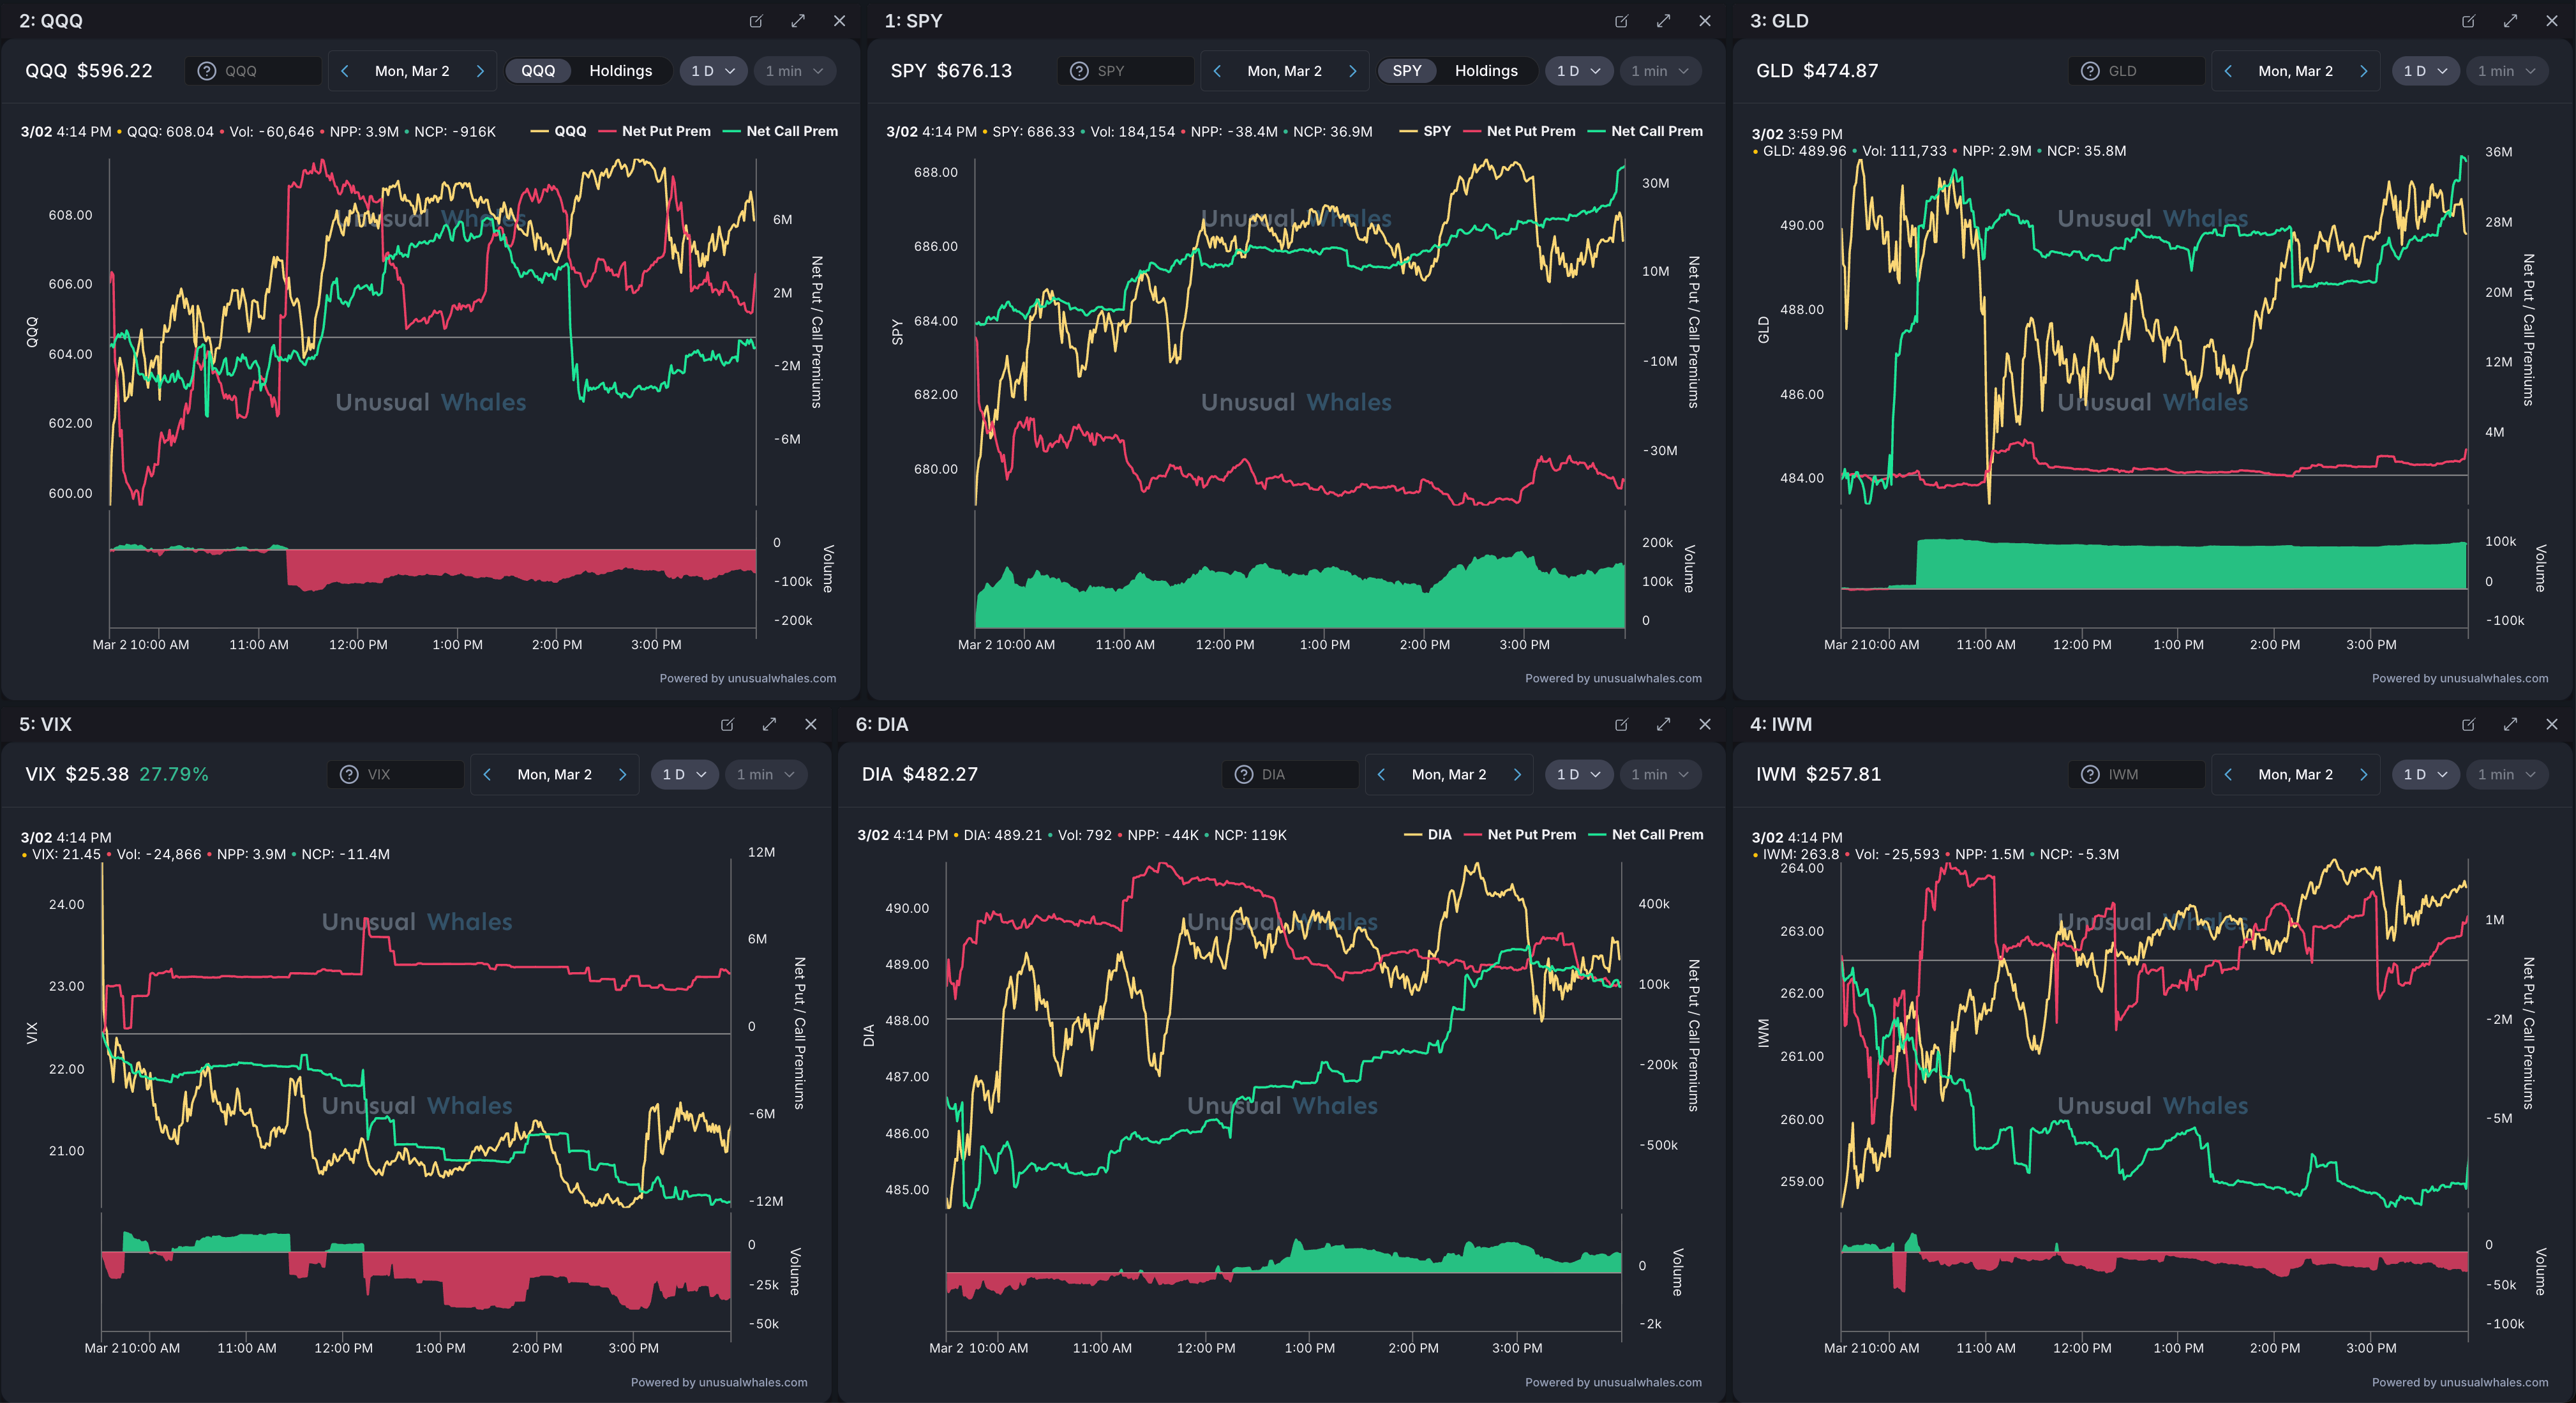Click help icon in DIA ticker search
The height and width of the screenshot is (1403, 2576).
[x=1244, y=774]
